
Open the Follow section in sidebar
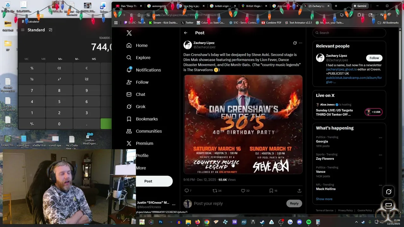137,82
